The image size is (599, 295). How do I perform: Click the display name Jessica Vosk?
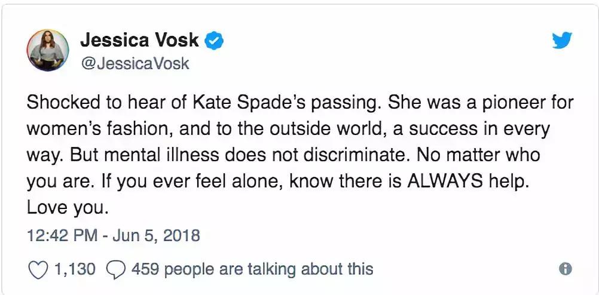[140, 41]
